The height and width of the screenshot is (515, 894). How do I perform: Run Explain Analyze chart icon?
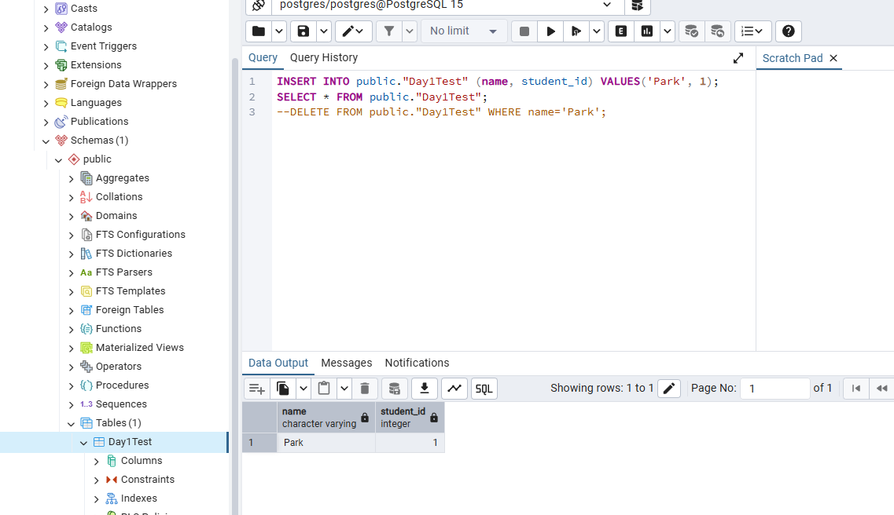click(x=647, y=31)
